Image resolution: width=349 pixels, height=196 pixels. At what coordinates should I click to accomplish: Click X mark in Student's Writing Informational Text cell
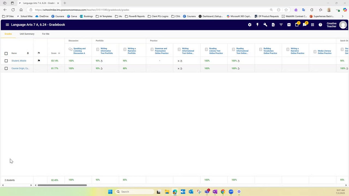tap(179, 61)
